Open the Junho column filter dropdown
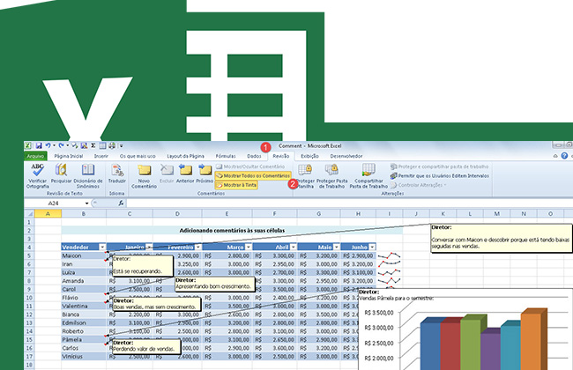Viewport: 573px width, 370px height. pos(372,248)
